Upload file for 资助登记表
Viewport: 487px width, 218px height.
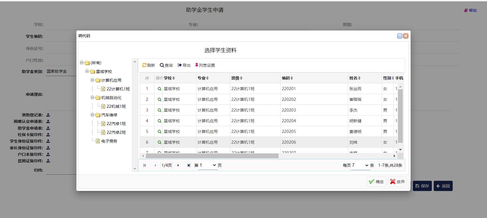click(48, 115)
